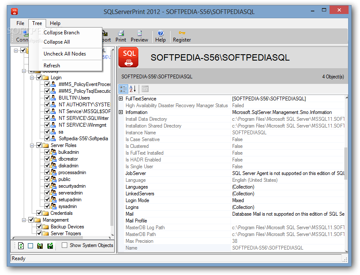Click the user icon beside sa login
Viewport: 360px width, 275px height.
[x=53, y=132]
